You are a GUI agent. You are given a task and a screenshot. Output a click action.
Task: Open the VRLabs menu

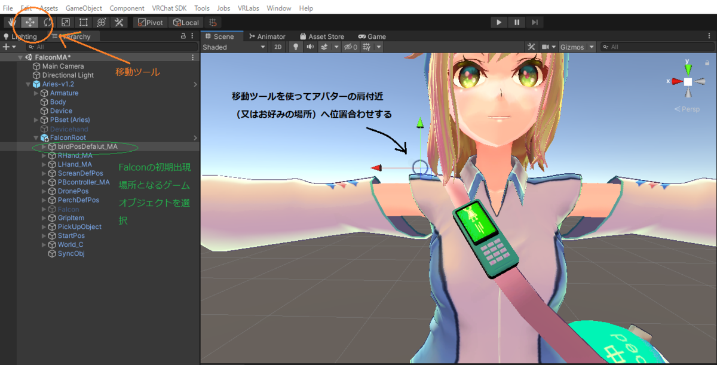pyautogui.click(x=249, y=8)
